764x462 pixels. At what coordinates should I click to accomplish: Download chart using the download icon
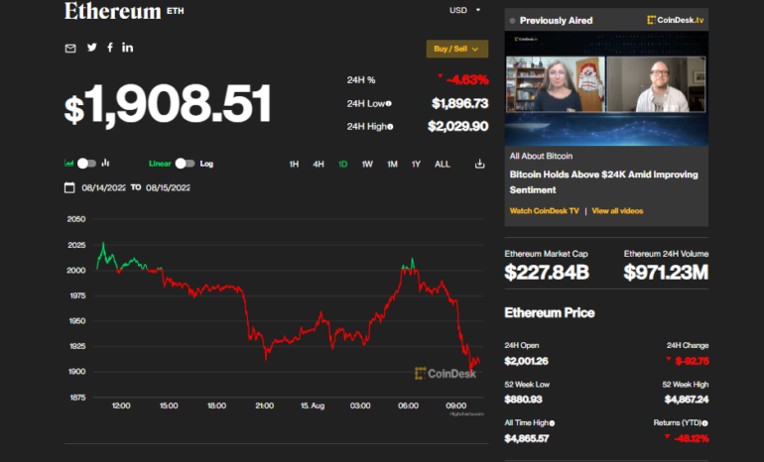(480, 164)
